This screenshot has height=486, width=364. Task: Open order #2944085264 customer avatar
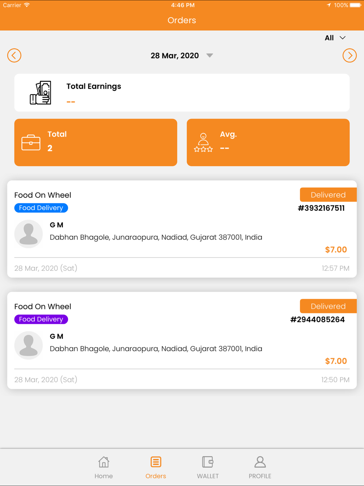coord(28,345)
